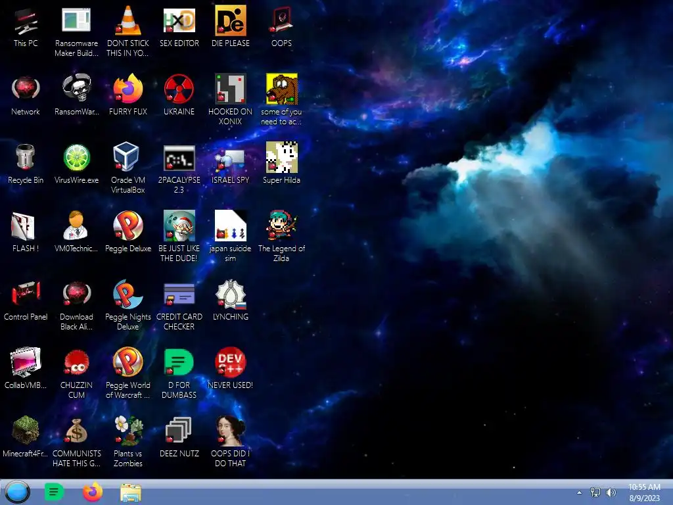Click the Firefox FURRY FUX shortcut
673x505 pixels.
coord(128,89)
